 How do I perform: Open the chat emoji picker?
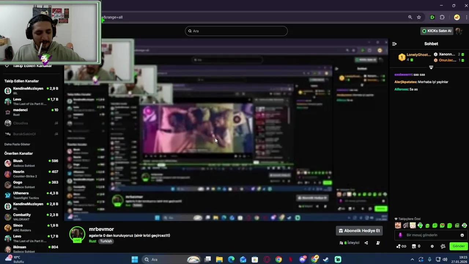coord(462,235)
